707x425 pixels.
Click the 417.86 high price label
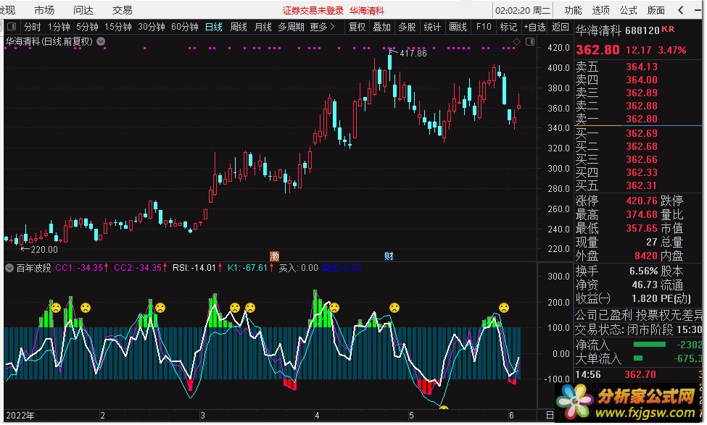(413, 53)
